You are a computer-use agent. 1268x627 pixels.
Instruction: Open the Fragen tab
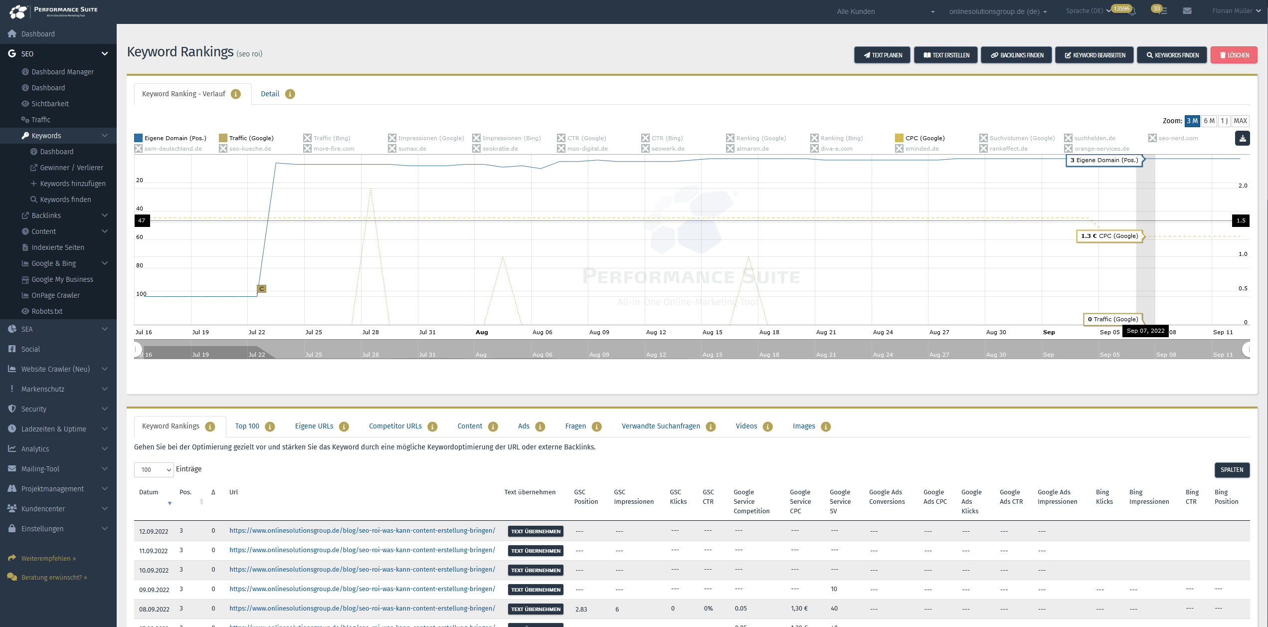575,426
